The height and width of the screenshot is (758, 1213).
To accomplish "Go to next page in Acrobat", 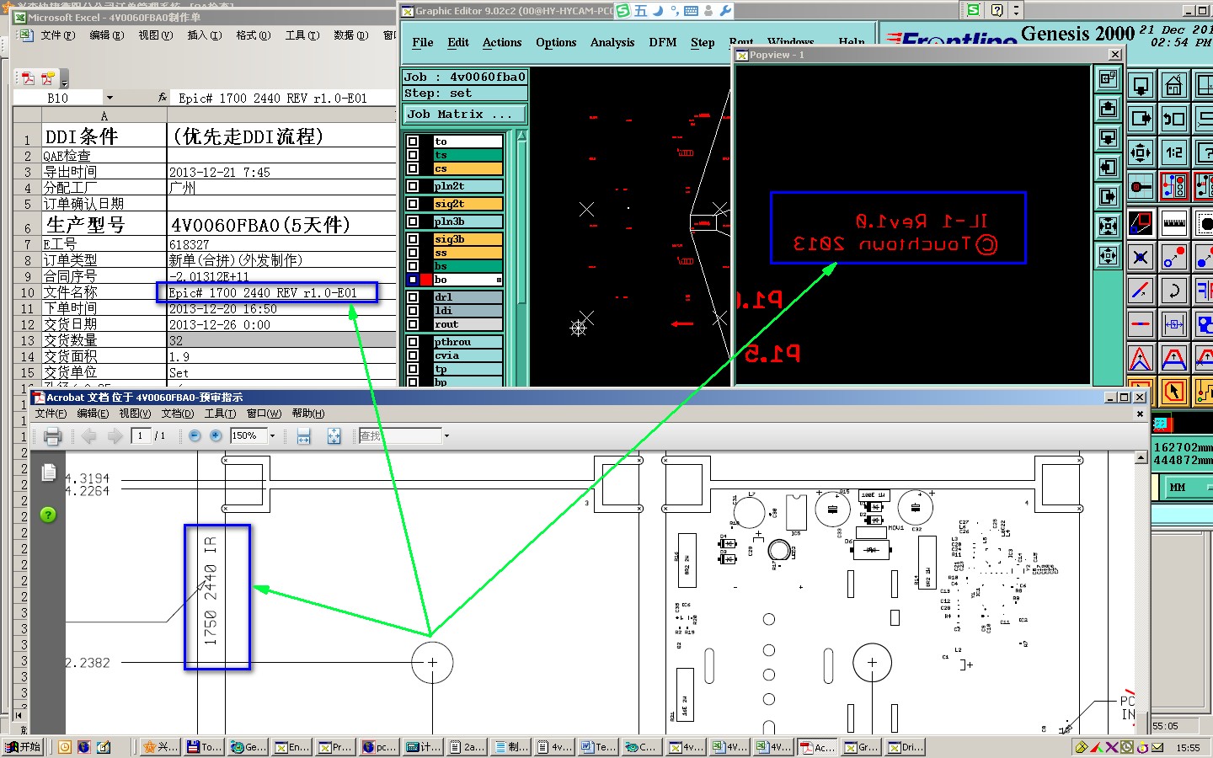I will tap(115, 436).
